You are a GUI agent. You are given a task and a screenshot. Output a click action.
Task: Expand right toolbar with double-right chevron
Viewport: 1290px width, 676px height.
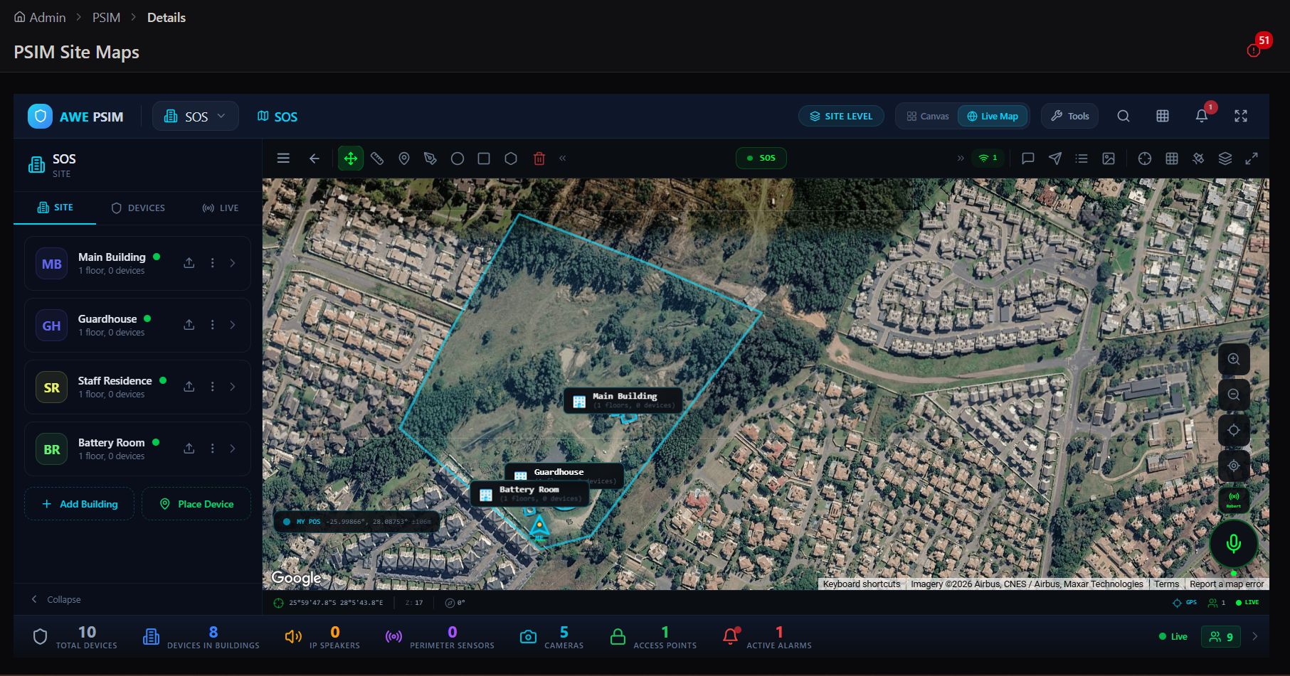[961, 159]
